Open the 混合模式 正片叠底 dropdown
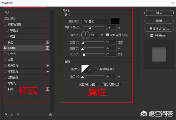Image resolution: width=176 pixels, height=120 pixels. 96,22
